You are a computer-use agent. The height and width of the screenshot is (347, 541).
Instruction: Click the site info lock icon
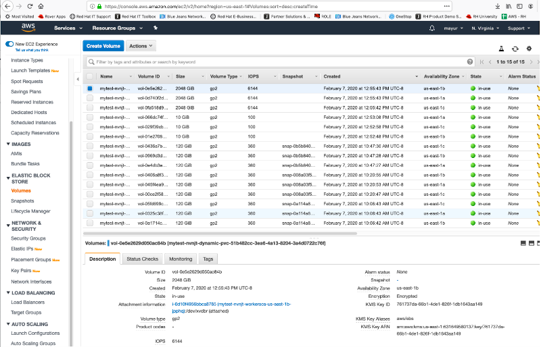(x=99, y=6)
